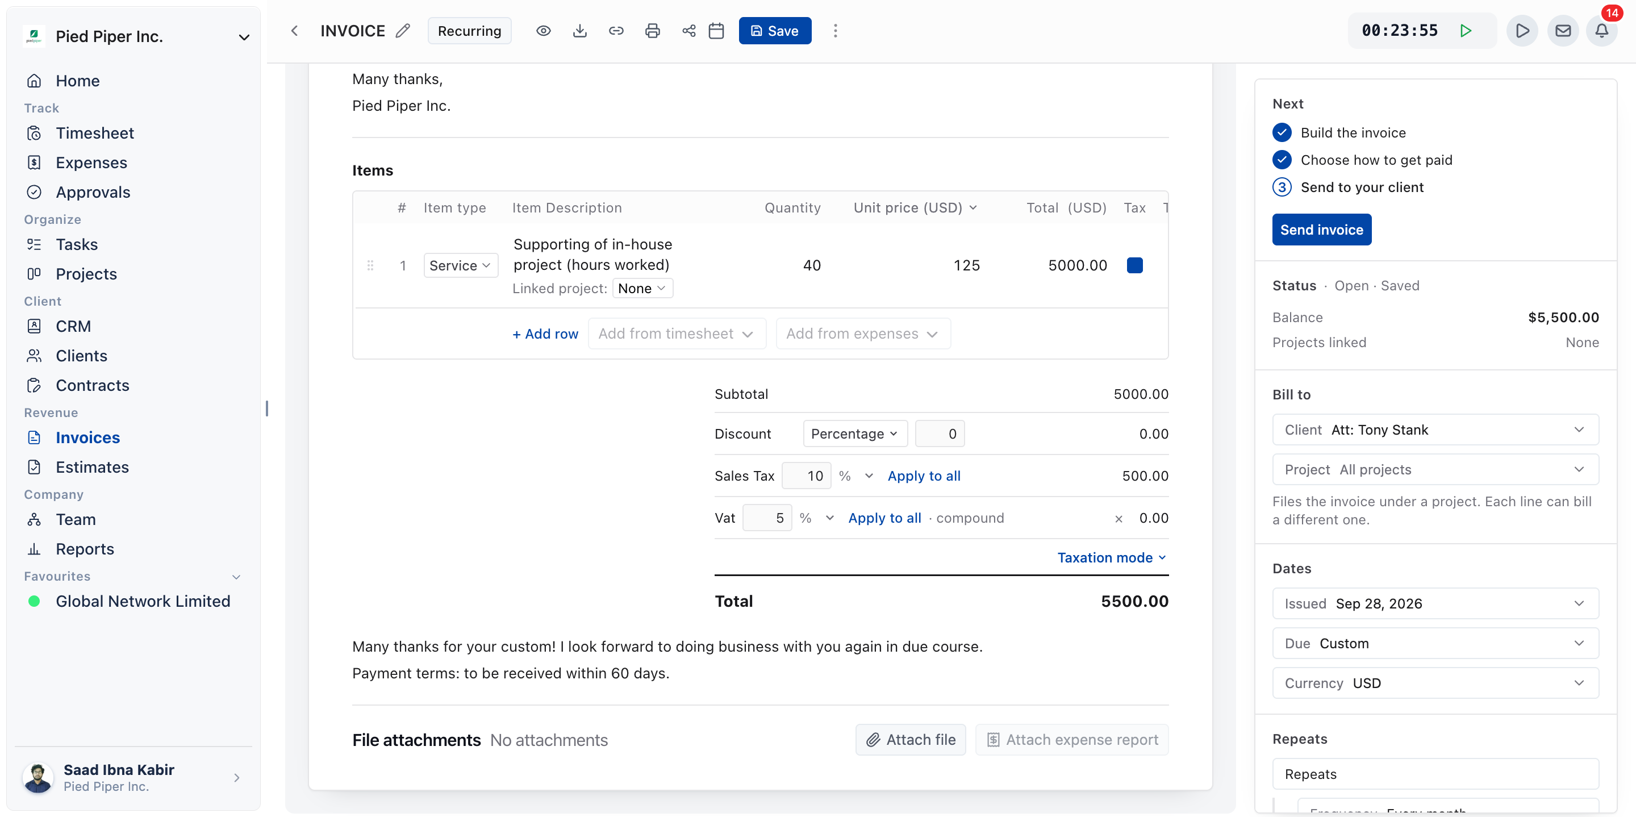The width and height of the screenshot is (1636, 817).
Task: Click the Send invoice button
Action: click(x=1322, y=230)
